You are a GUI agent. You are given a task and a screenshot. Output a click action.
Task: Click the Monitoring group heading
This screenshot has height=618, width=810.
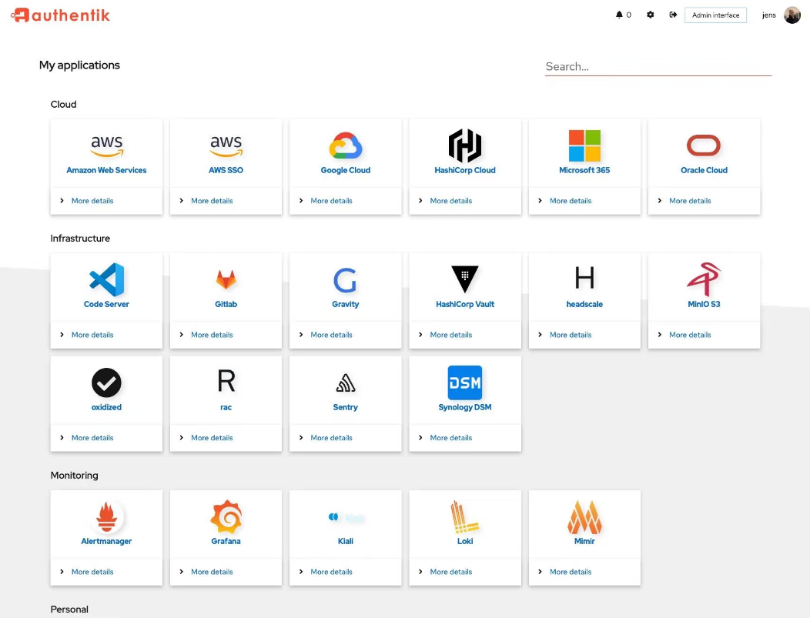coord(75,476)
